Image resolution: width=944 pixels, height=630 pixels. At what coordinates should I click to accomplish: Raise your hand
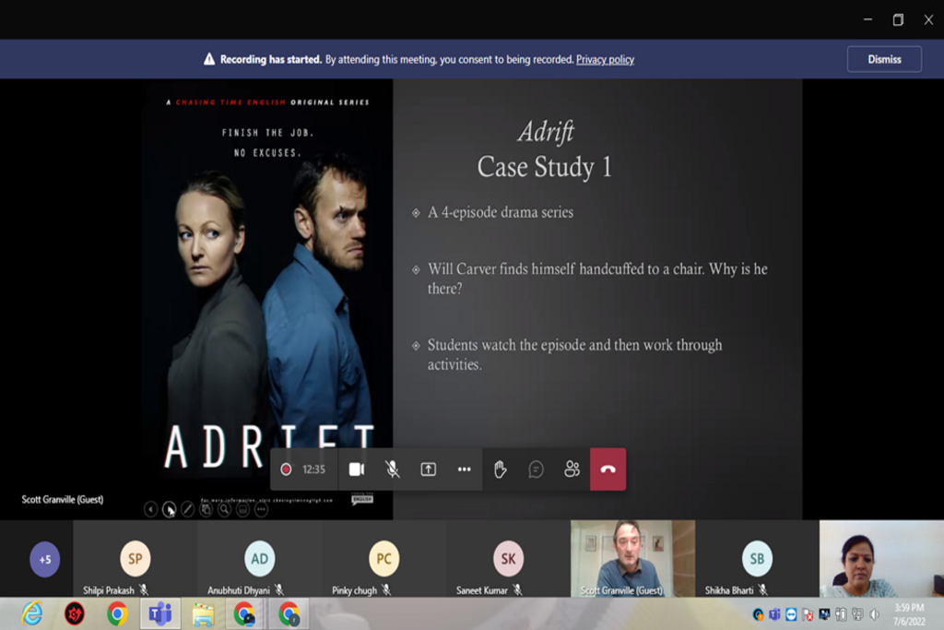coord(501,470)
